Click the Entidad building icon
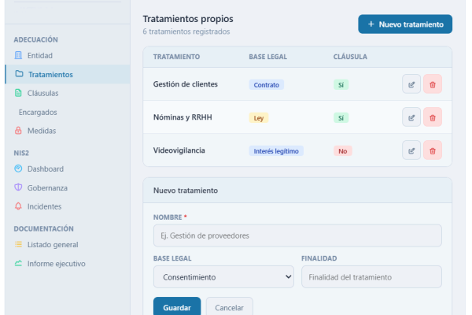This screenshot has width=472, height=315. (18, 55)
